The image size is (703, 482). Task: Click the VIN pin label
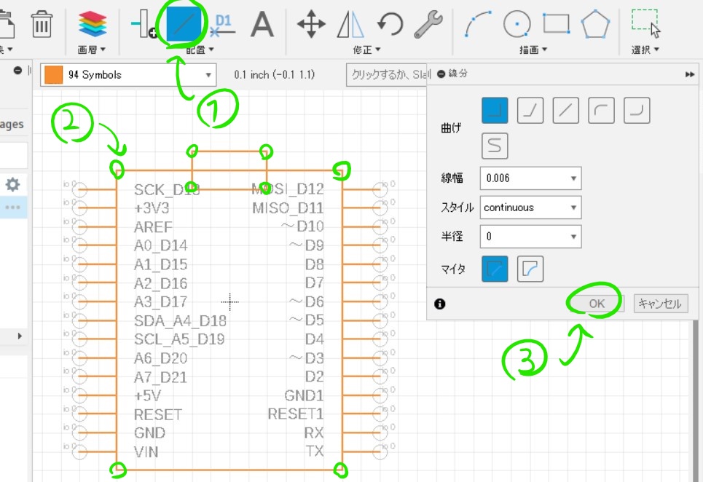click(x=146, y=452)
